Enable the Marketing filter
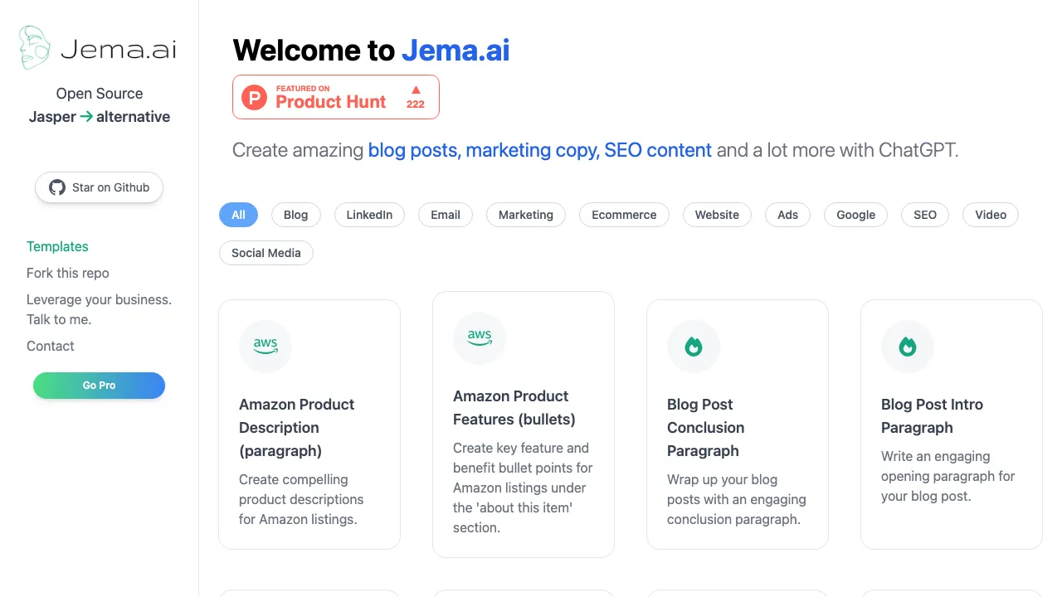1062x597 pixels. point(526,215)
